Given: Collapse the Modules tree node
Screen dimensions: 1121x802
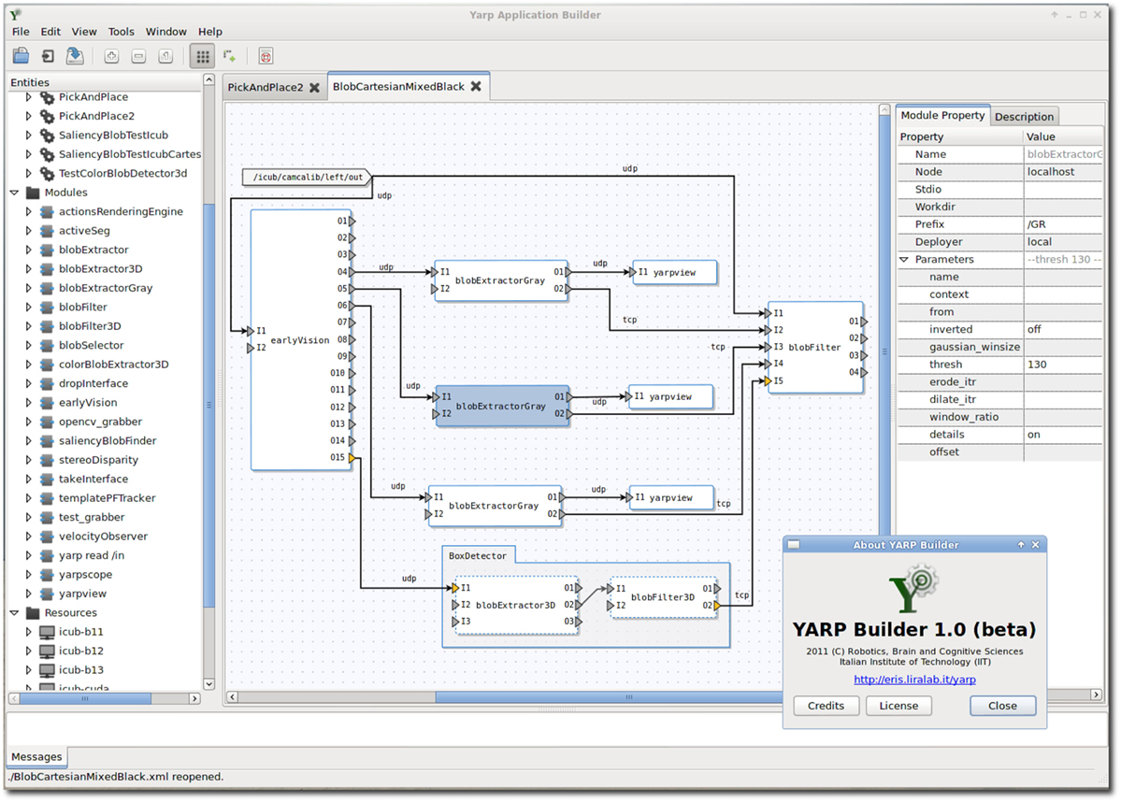Looking at the screenshot, I should click(x=14, y=193).
